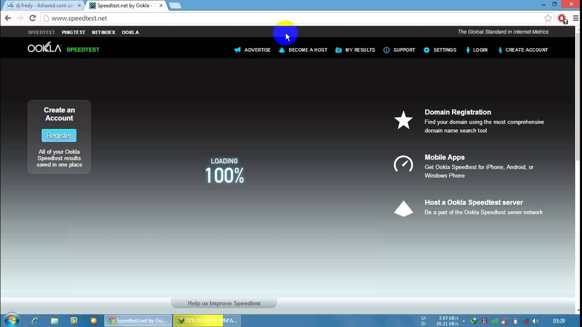582x327 pixels.
Task: Click the CREATE ACCOUNT link
Action: pos(527,50)
